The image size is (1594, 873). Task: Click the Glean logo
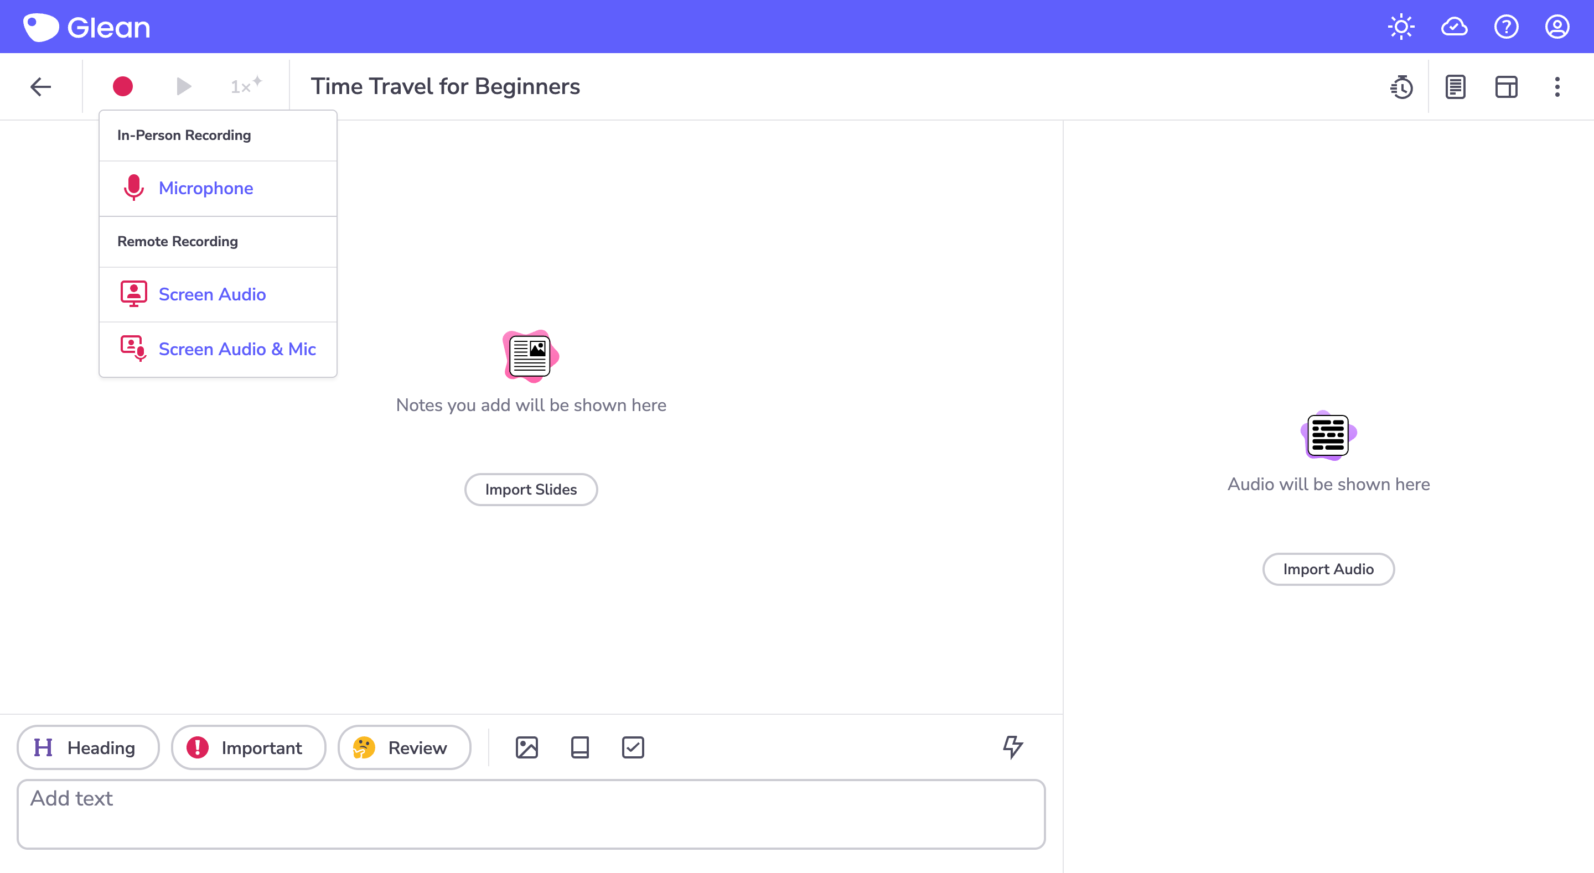(87, 27)
